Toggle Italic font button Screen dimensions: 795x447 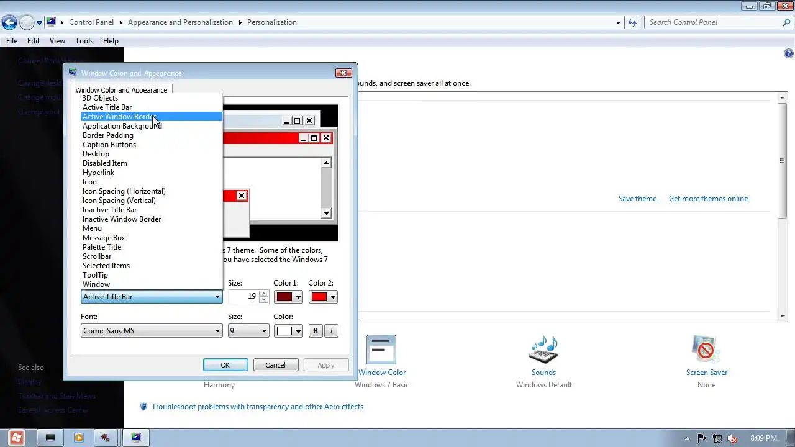[331, 331]
